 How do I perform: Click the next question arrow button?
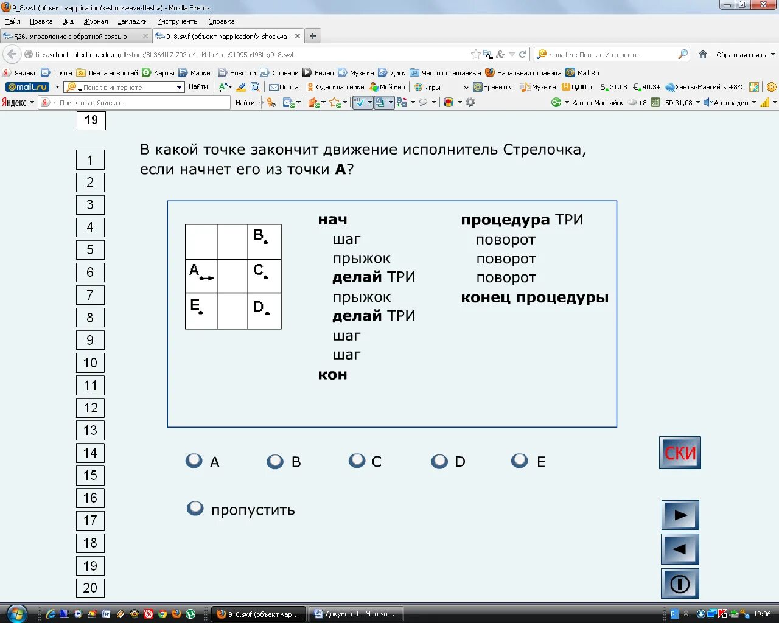[680, 515]
